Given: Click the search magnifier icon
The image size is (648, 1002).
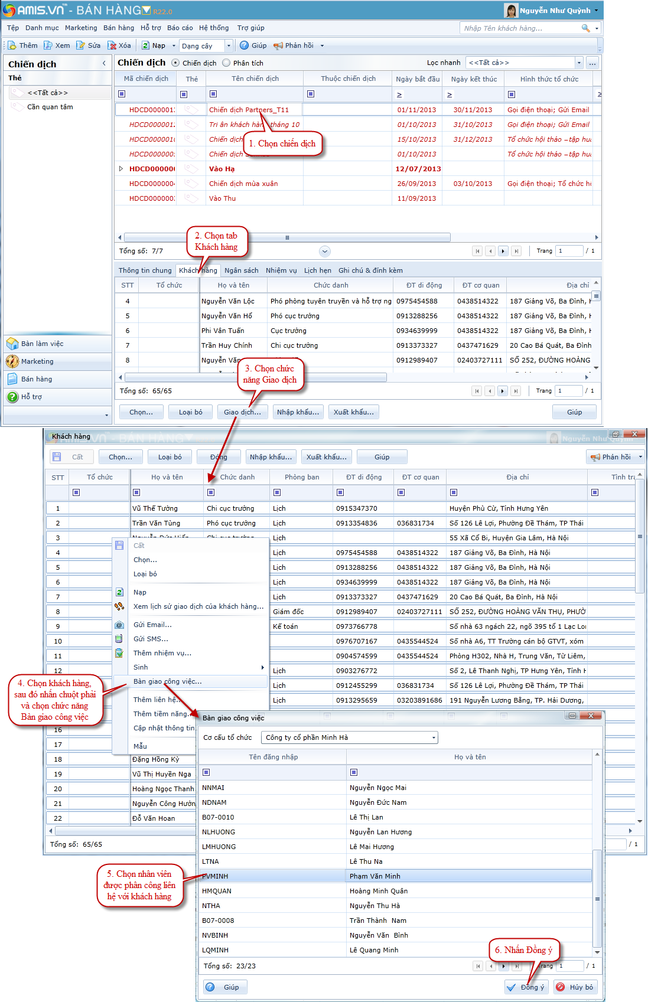Looking at the screenshot, I should point(585,28).
